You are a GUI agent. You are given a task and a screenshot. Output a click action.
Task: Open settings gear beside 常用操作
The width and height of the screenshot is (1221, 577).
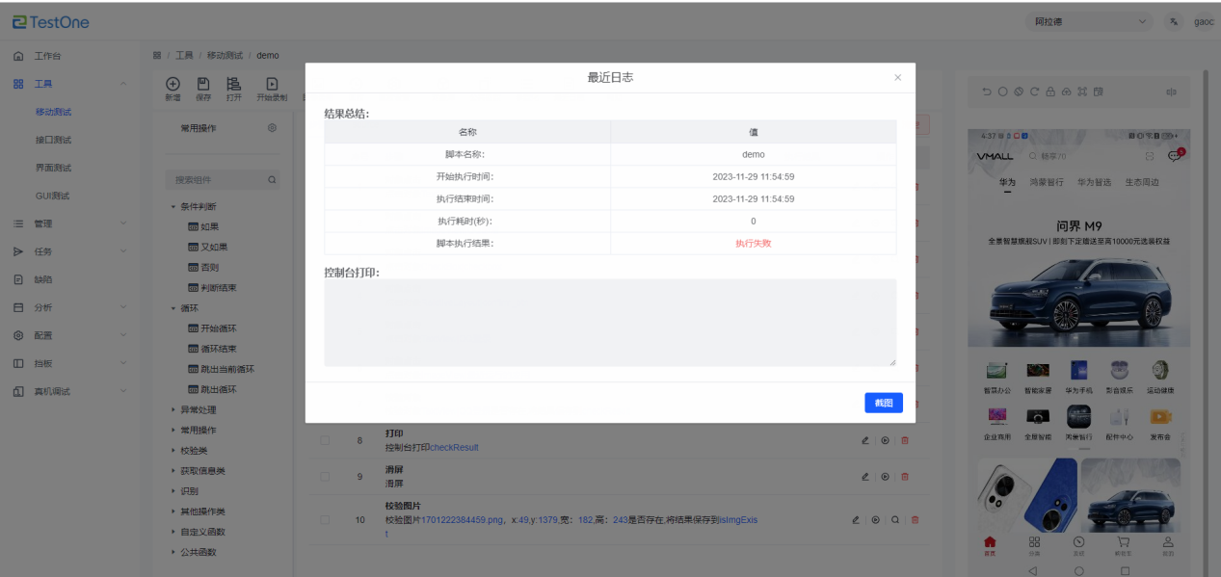pyautogui.click(x=273, y=128)
